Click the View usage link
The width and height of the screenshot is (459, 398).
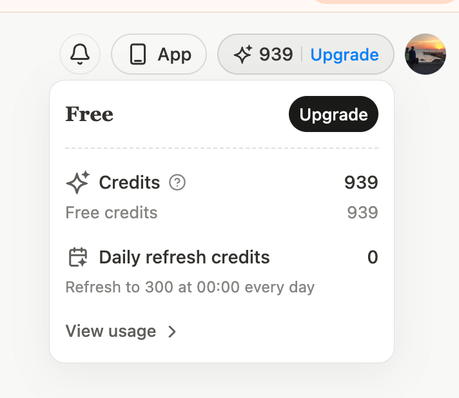(111, 331)
